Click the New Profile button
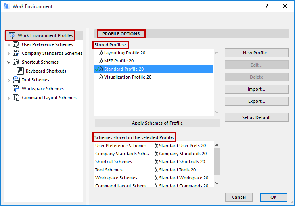Viewport: 295px width, 206px height. [x=256, y=53]
